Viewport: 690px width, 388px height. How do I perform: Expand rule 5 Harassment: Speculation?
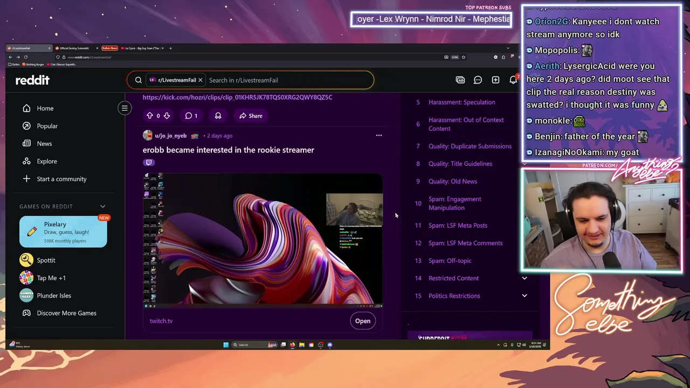tap(461, 102)
